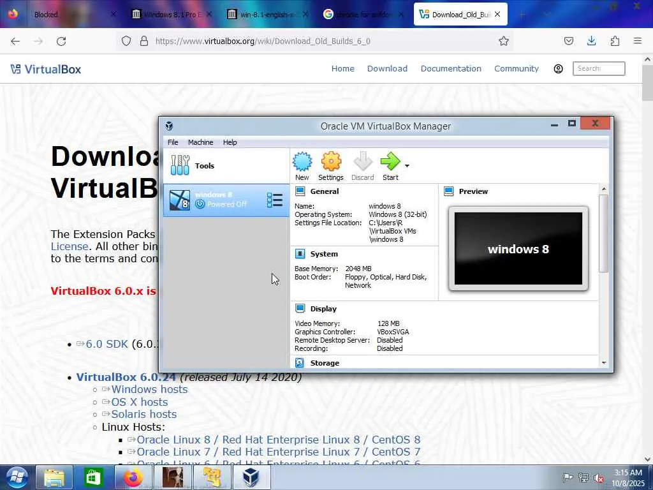The height and width of the screenshot is (490, 653).
Task: Click the Discard toolbar icon
Action: [x=363, y=161]
